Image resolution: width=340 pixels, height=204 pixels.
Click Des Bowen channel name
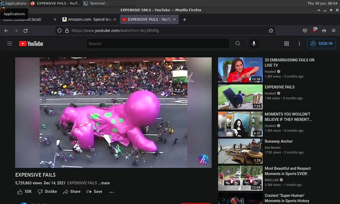[x=273, y=148]
